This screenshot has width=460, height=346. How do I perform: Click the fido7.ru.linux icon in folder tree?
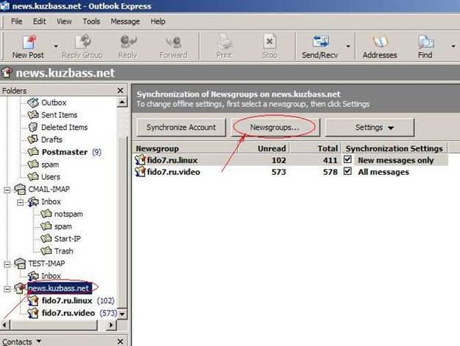point(33,300)
